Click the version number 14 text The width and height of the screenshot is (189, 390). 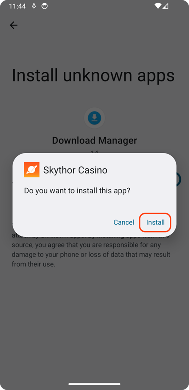pos(94,151)
